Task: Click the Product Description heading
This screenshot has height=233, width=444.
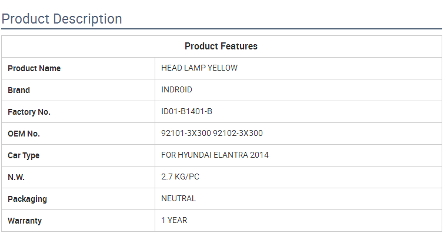Action: click(x=62, y=19)
